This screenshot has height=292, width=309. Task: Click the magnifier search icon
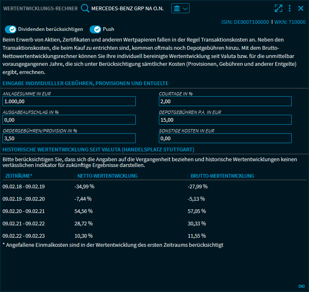tap(85, 8)
